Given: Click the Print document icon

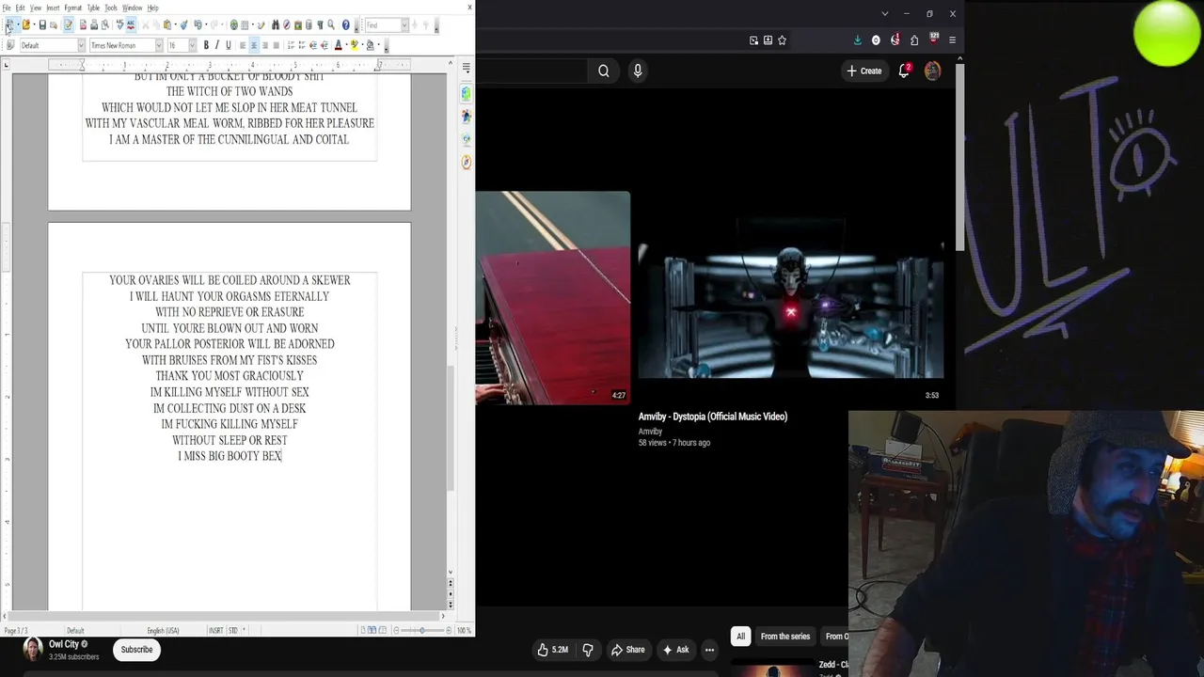Looking at the screenshot, I should pyautogui.click(x=94, y=25).
